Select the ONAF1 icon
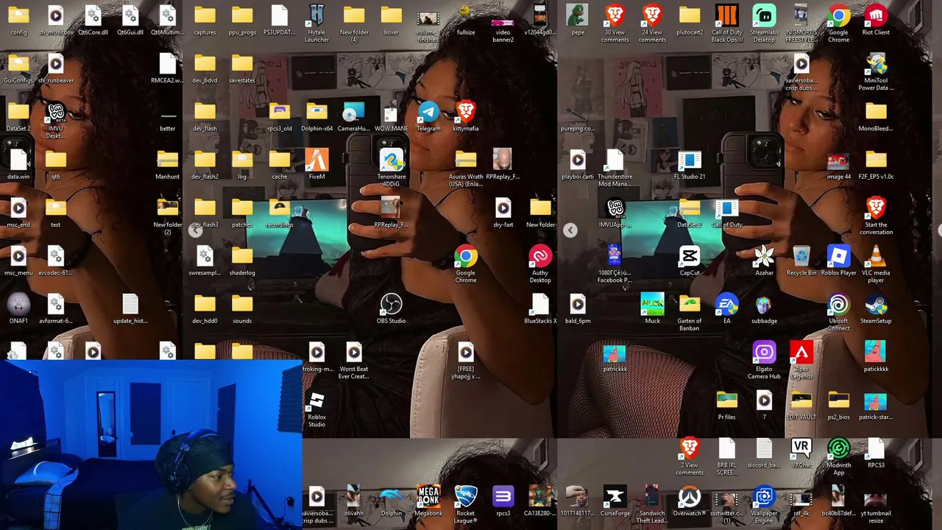The width and height of the screenshot is (942, 530). [18, 308]
